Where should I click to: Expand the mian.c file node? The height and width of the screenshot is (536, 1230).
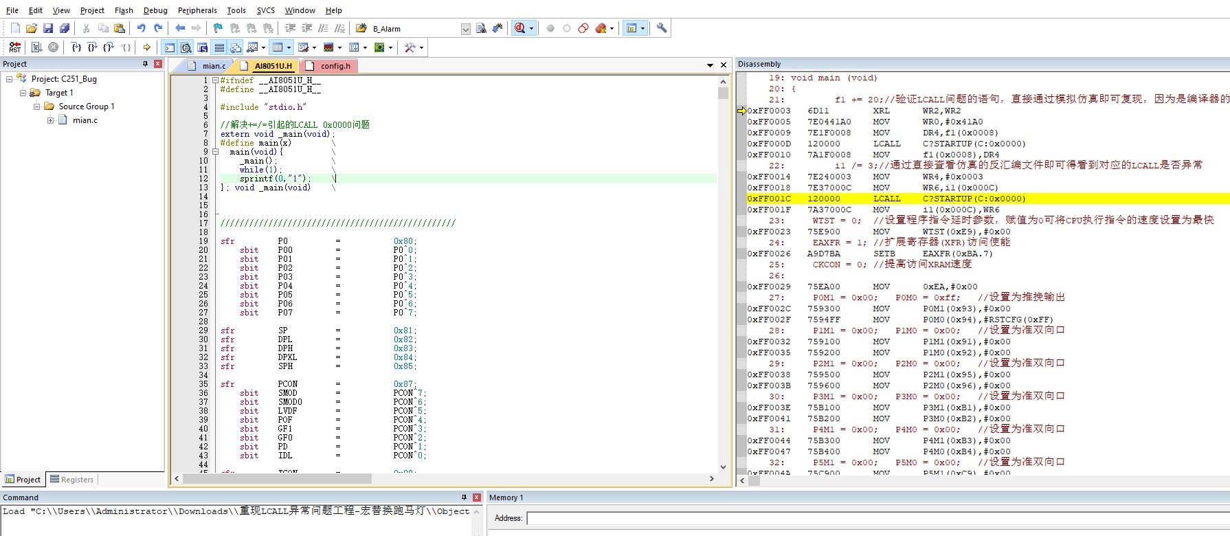pos(50,120)
